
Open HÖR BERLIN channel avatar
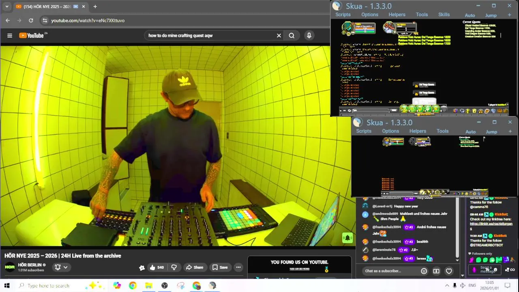(x=10, y=267)
